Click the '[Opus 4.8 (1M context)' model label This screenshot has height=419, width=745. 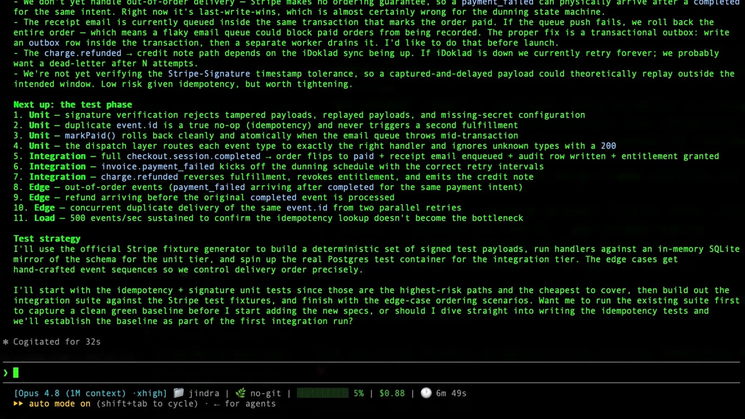(70, 393)
